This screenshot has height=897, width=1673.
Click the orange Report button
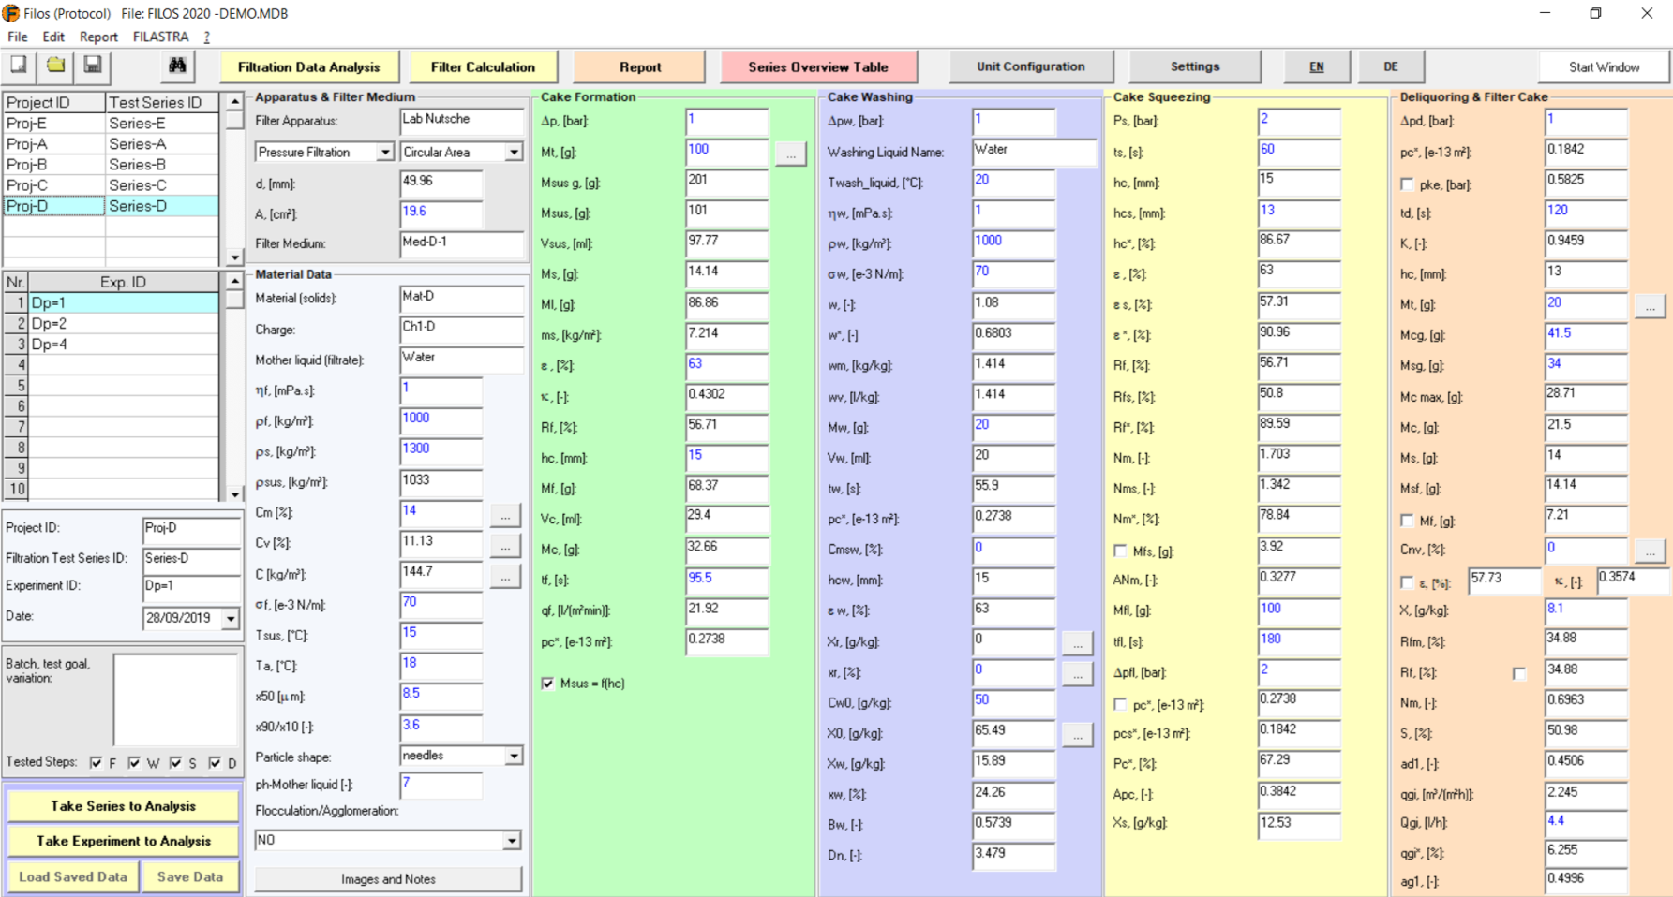pos(640,67)
